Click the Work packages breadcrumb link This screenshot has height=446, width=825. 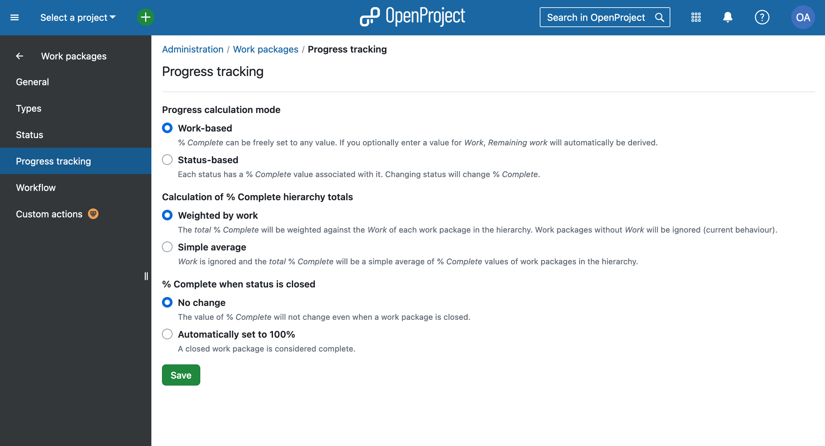tap(265, 50)
